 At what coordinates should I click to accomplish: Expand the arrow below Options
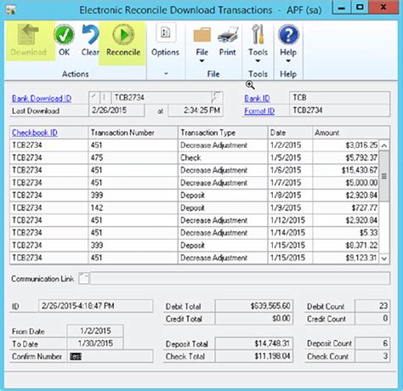point(166,74)
